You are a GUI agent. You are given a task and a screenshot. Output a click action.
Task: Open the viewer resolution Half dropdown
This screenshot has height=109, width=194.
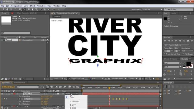[98, 79]
